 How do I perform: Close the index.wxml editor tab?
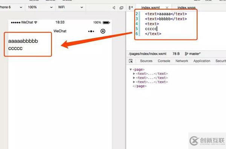(x=167, y=8)
